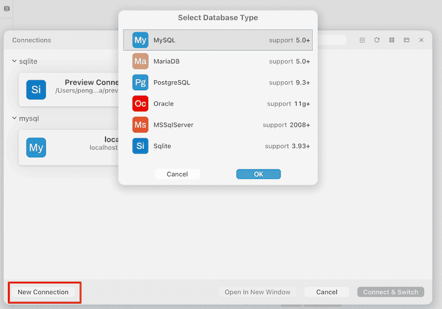Click the MariaDB 'Ma' icon
The width and height of the screenshot is (442, 309).
(x=140, y=61)
